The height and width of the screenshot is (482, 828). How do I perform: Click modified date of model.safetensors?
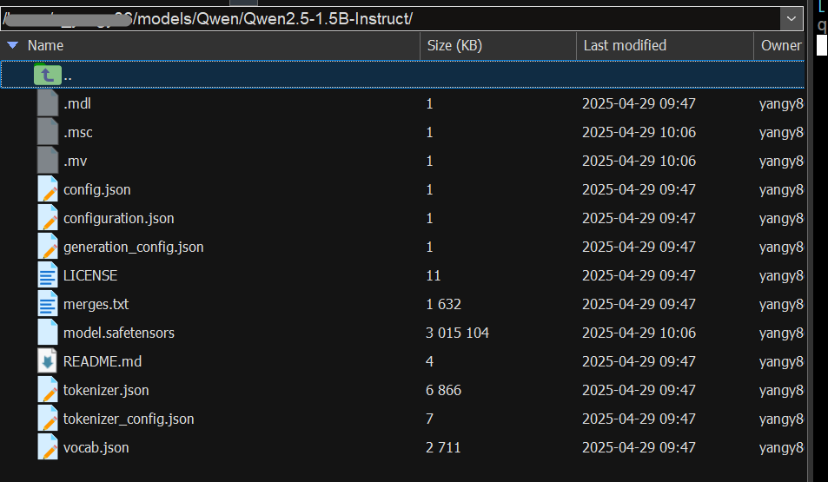[639, 333]
